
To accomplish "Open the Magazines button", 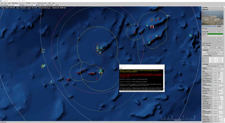I will tap(220, 38).
